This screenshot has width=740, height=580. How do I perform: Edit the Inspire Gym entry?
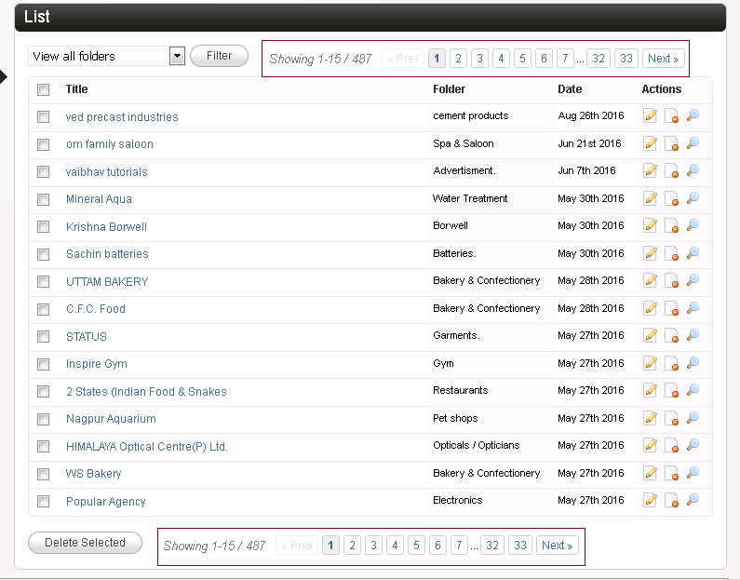(x=651, y=363)
